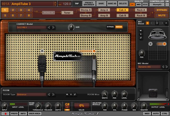This screenshot has width=170, height=116.
Task: Click the room mics WIDTH knob
Action: (105, 94)
